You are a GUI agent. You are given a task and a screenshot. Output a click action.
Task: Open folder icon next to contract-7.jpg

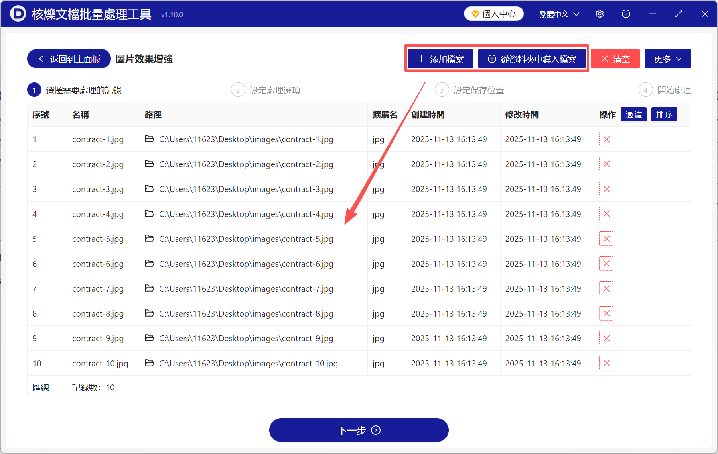(x=149, y=288)
